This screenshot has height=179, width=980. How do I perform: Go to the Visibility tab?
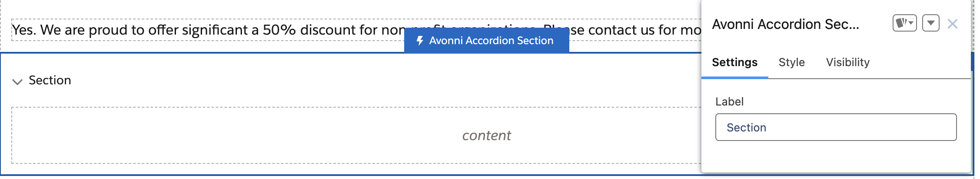[847, 63]
